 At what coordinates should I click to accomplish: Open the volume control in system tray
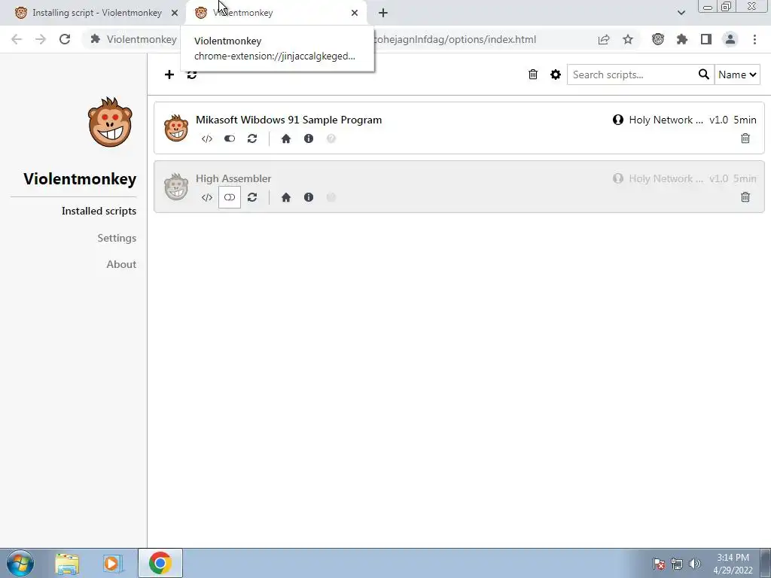coord(695,564)
